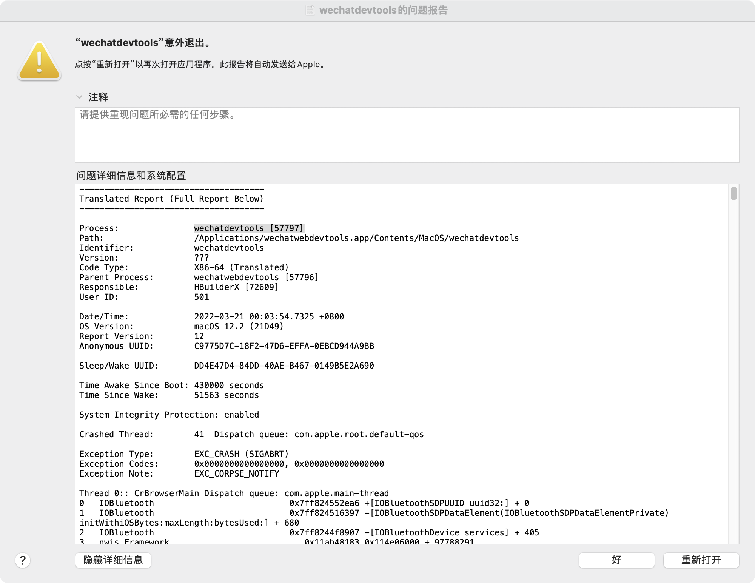This screenshot has width=755, height=583.
Task: Click the 问题详细信息和系统配置 heading
Action: 131,176
